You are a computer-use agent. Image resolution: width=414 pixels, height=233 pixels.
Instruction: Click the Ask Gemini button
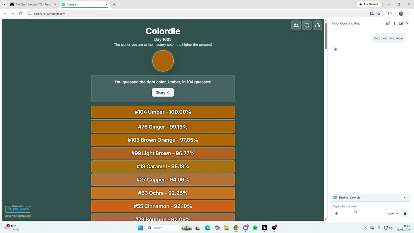(369, 5)
